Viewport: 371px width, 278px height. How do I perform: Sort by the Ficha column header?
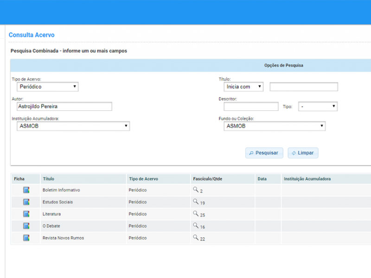pyautogui.click(x=26, y=179)
